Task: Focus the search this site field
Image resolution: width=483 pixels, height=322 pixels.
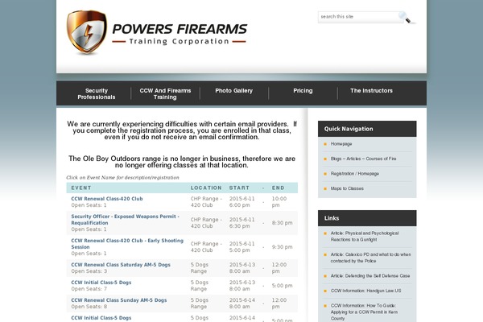Action: (x=359, y=17)
